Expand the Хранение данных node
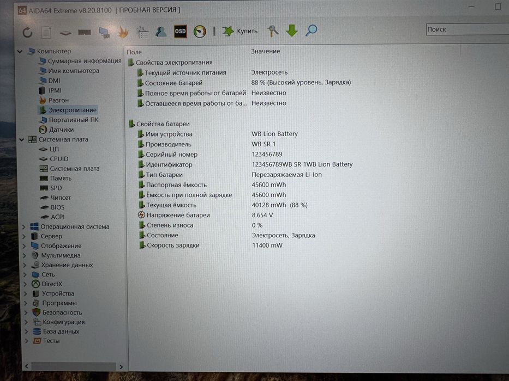509x381 pixels. [25, 265]
